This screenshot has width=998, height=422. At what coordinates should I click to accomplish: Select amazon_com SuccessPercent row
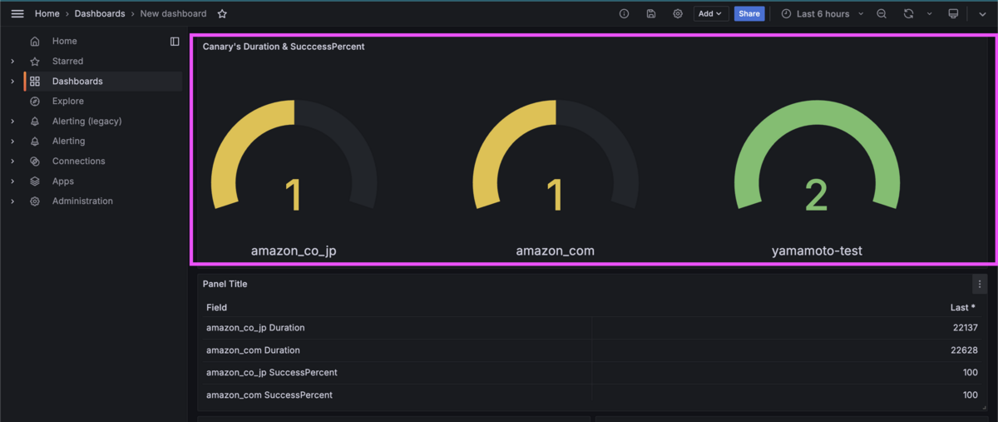coord(592,395)
